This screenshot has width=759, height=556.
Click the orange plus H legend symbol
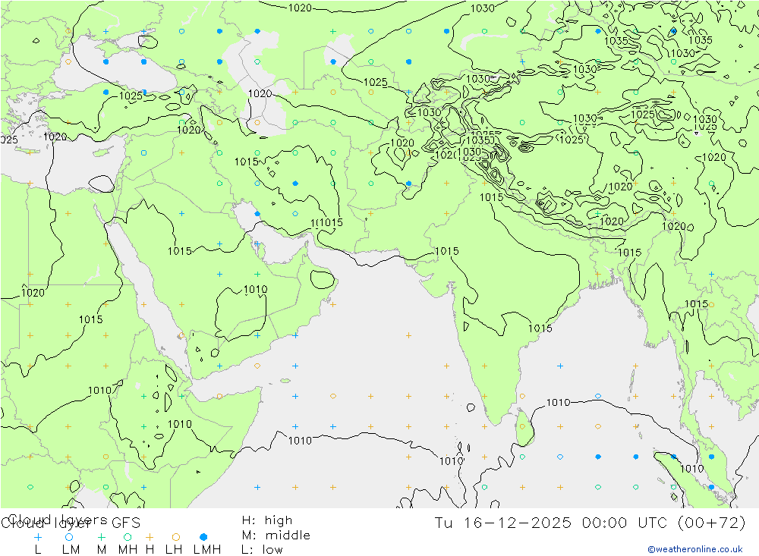point(150,537)
